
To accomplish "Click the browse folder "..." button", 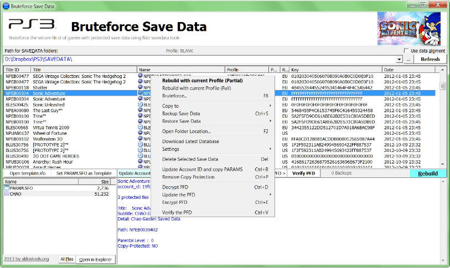I will tap(408, 59).
